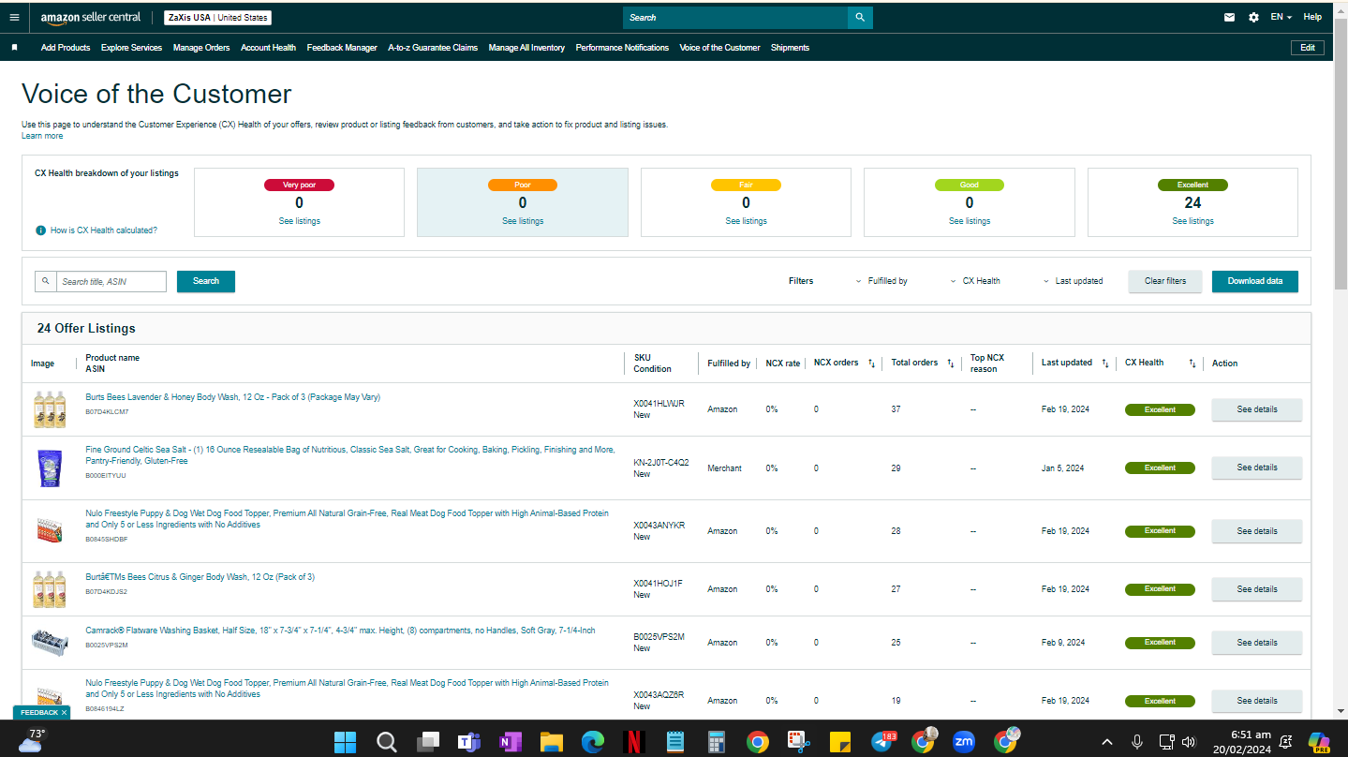Click the info icon beside CX Health calculation
The image size is (1348, 757).
(41, 230)
